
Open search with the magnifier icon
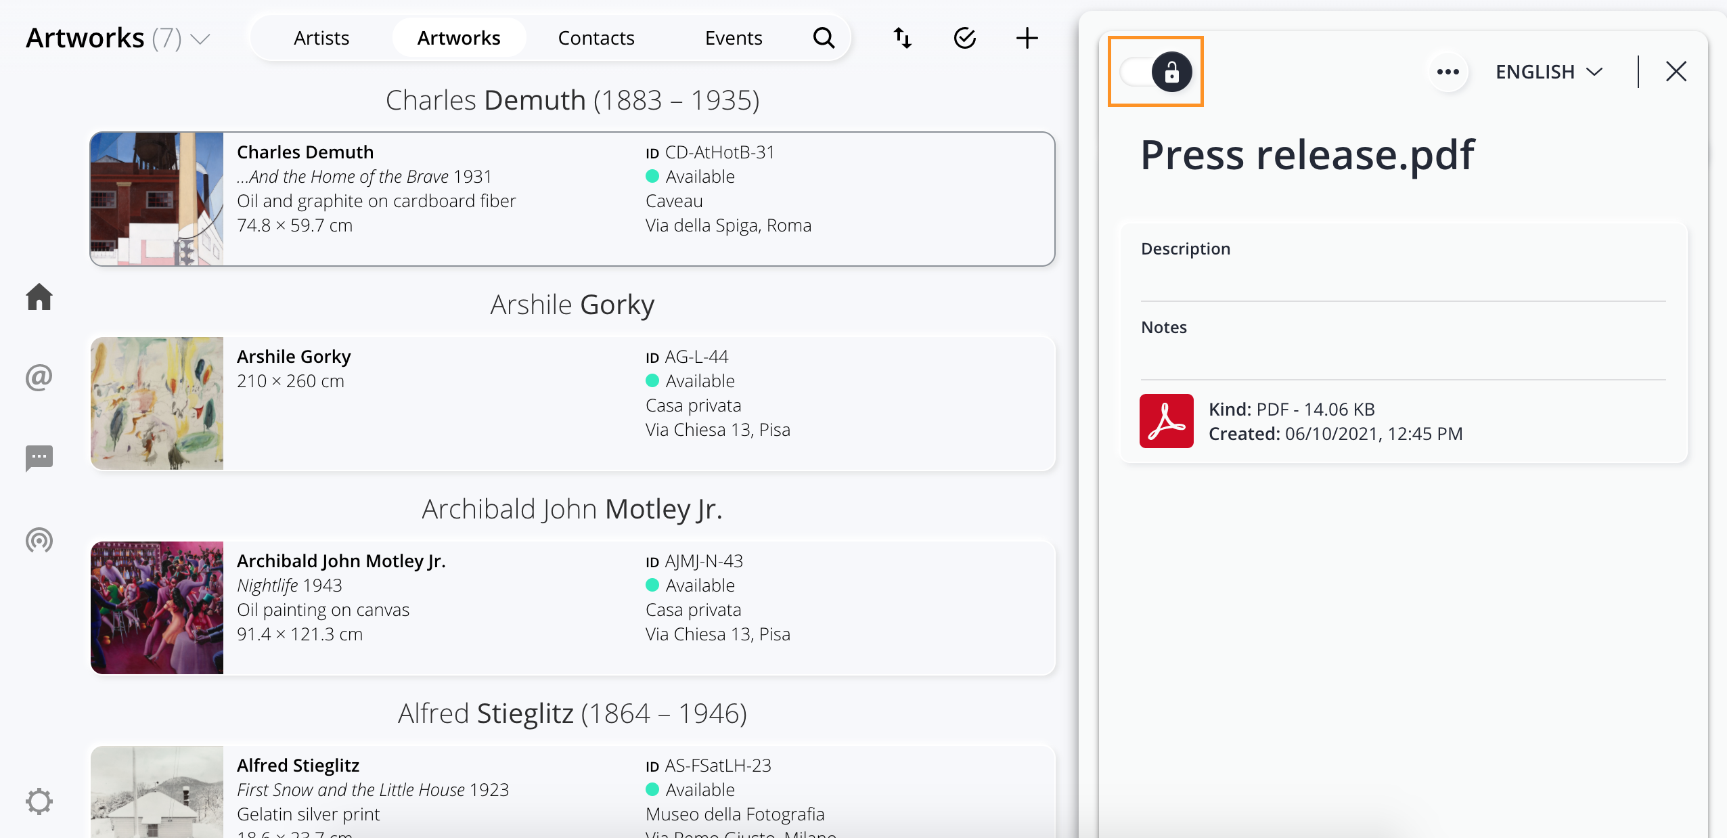(824, 38)
